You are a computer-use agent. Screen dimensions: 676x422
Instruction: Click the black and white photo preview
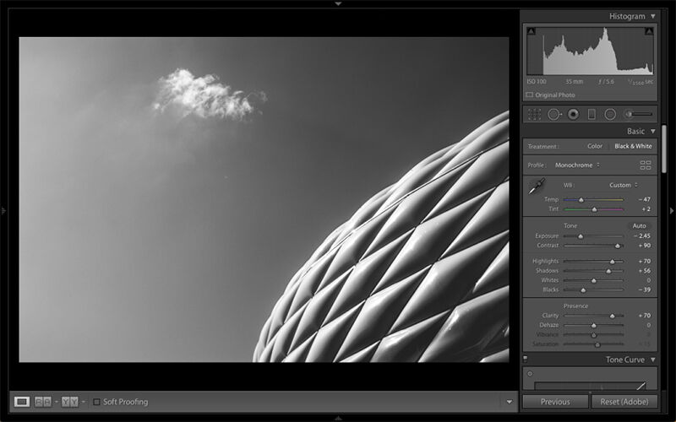[264, 199]
